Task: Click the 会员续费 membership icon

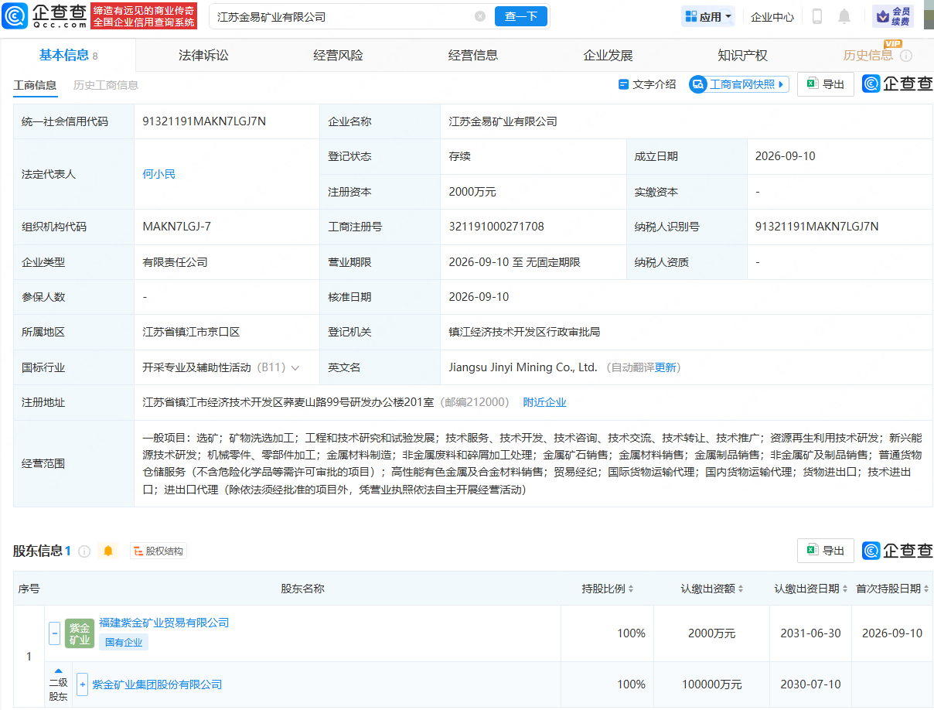Action: [893, 16]
